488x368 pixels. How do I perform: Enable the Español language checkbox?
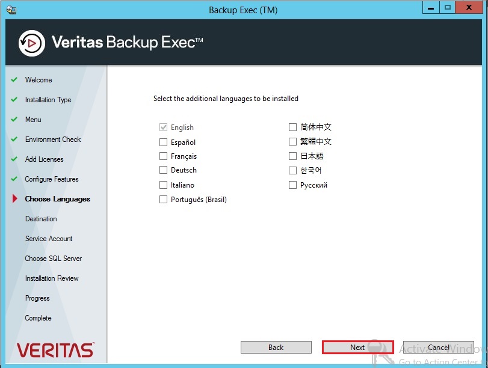click(163, 141)
